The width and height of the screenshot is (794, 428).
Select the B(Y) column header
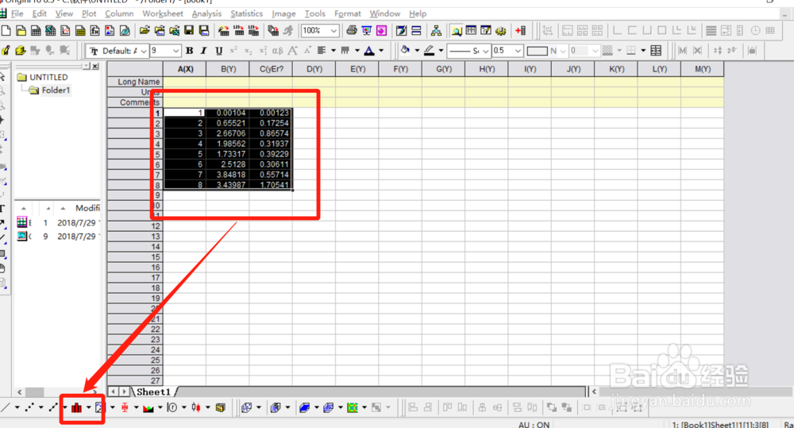click(229, 69)
